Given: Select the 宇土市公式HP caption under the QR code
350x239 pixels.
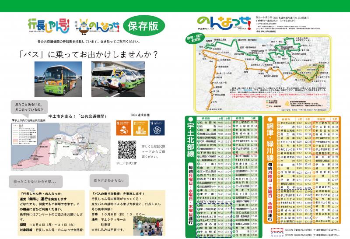Looking at the screenshot, I should (x=126, y=163).
